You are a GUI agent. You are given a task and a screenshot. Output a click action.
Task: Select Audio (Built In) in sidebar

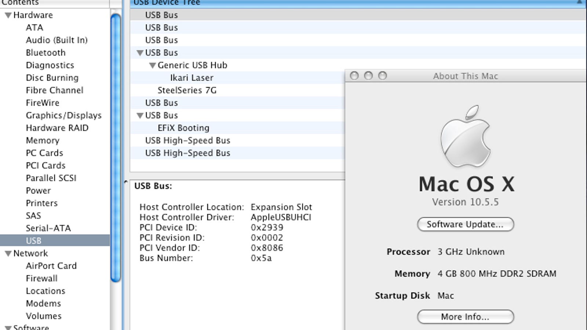click(x=56, y=40)
